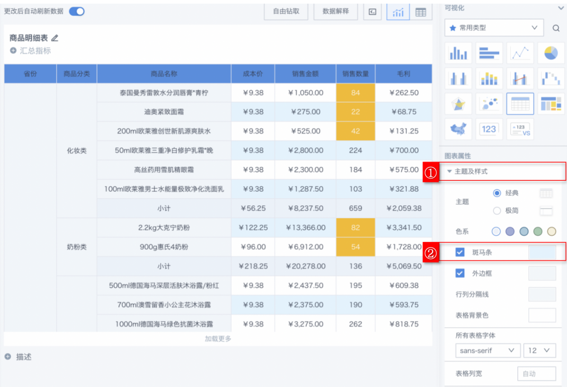Click the search icon beside 常用类型

(x=556, y=28)
